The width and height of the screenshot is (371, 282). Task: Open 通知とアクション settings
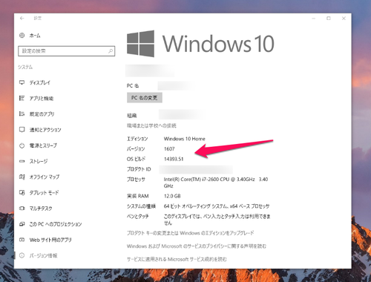tap(45, 130)
